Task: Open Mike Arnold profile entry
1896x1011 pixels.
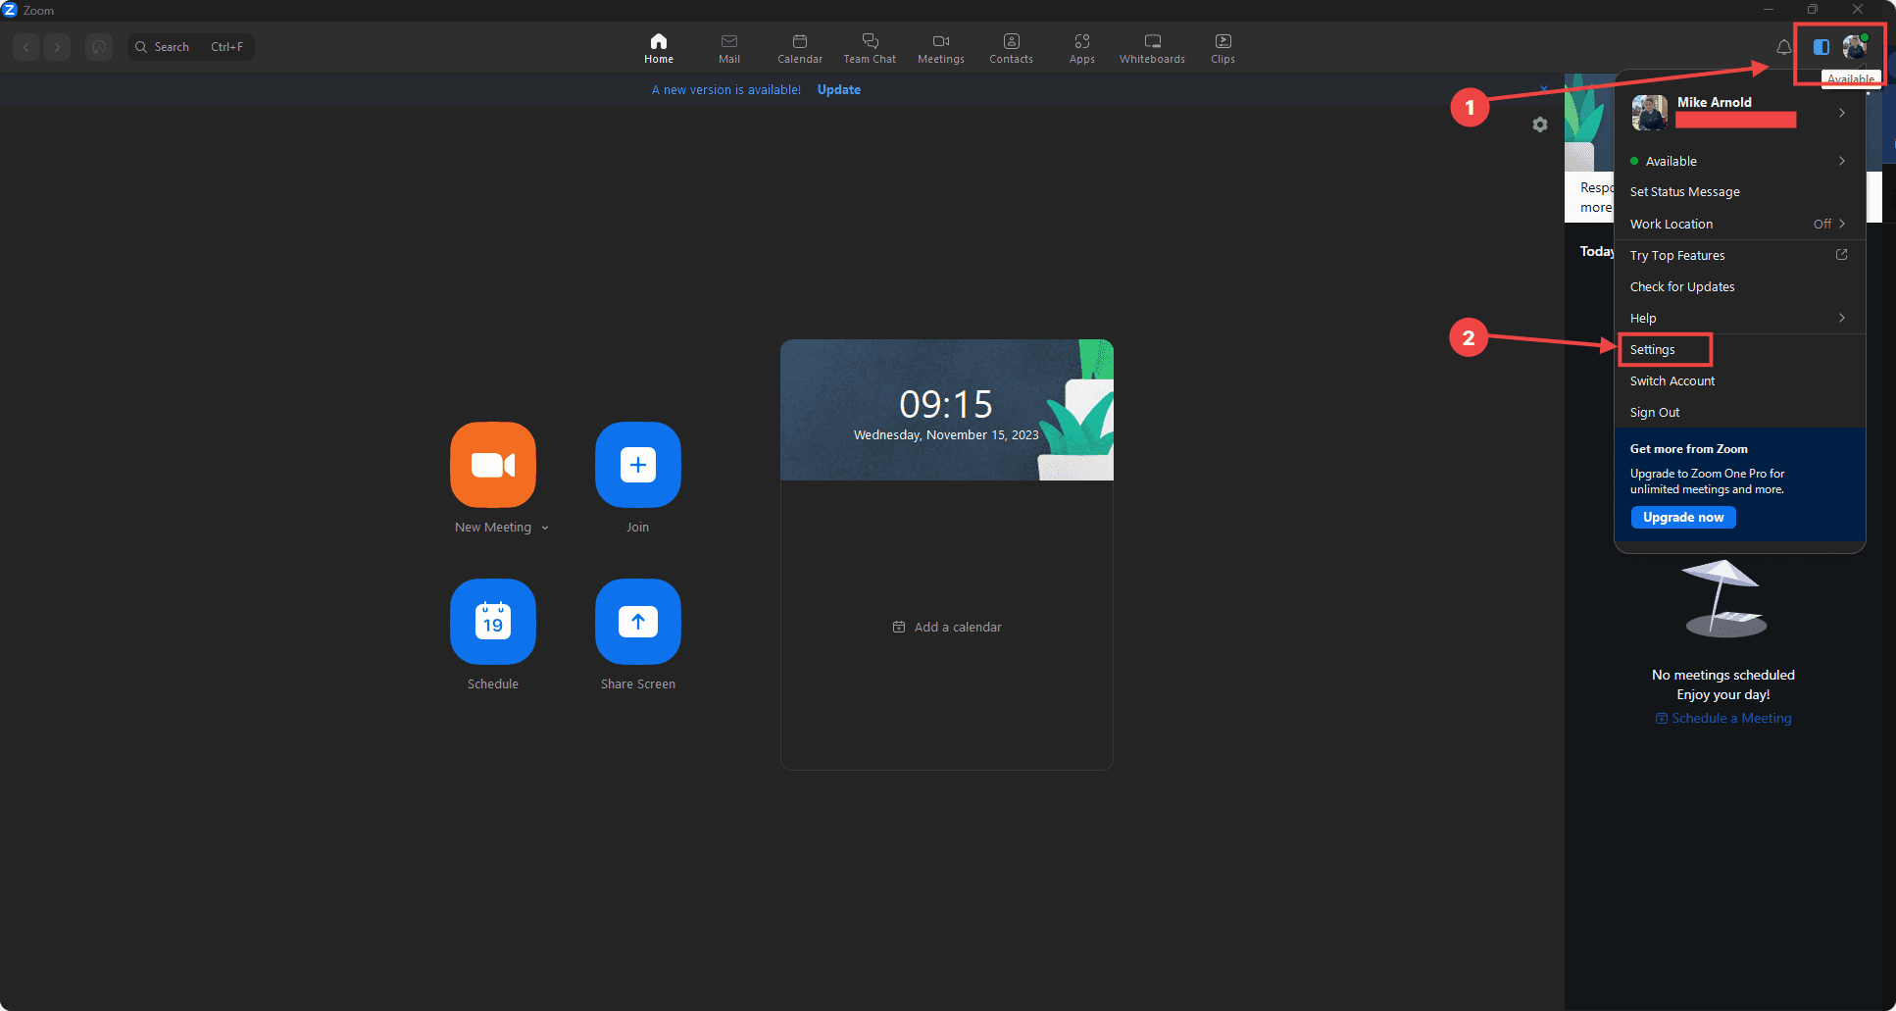Action: pos(1740,112)
